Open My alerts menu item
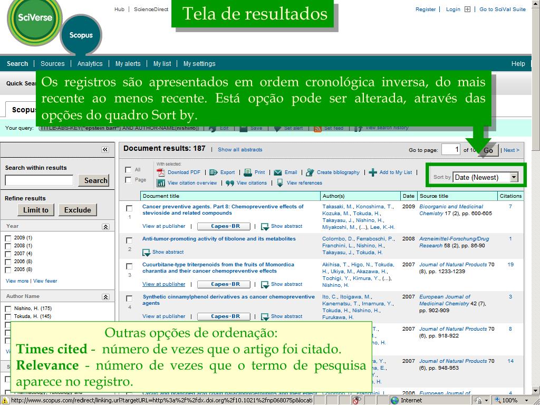The height and width of the screenshot is (405, 540). click(x=128, y=64)
